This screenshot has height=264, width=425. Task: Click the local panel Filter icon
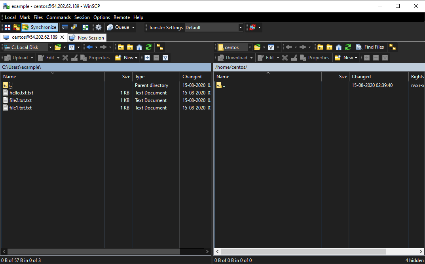pyautogui.click(x=72, y=47)
